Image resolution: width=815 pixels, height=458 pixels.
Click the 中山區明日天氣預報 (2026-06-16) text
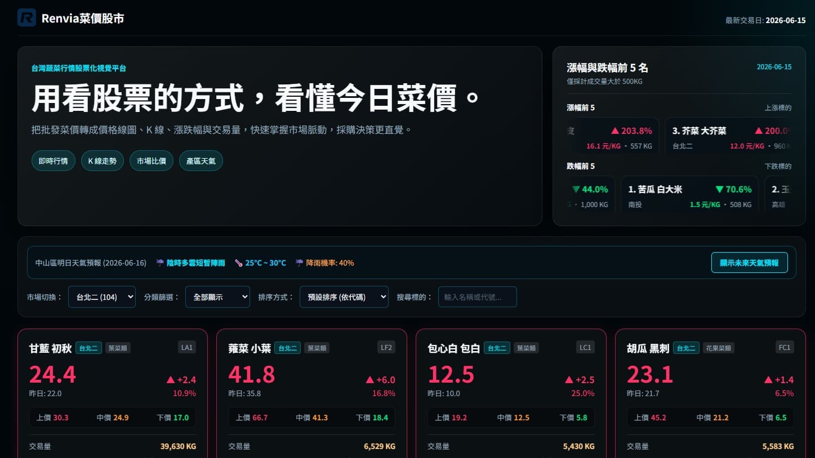[x=91, y=263]
